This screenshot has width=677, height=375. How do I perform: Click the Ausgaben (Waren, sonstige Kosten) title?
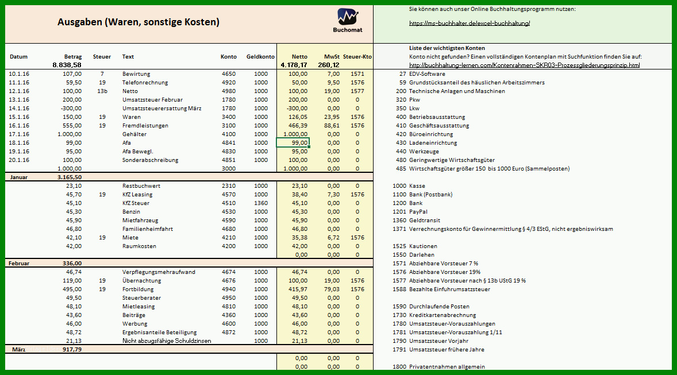click(x=138, y=22)
